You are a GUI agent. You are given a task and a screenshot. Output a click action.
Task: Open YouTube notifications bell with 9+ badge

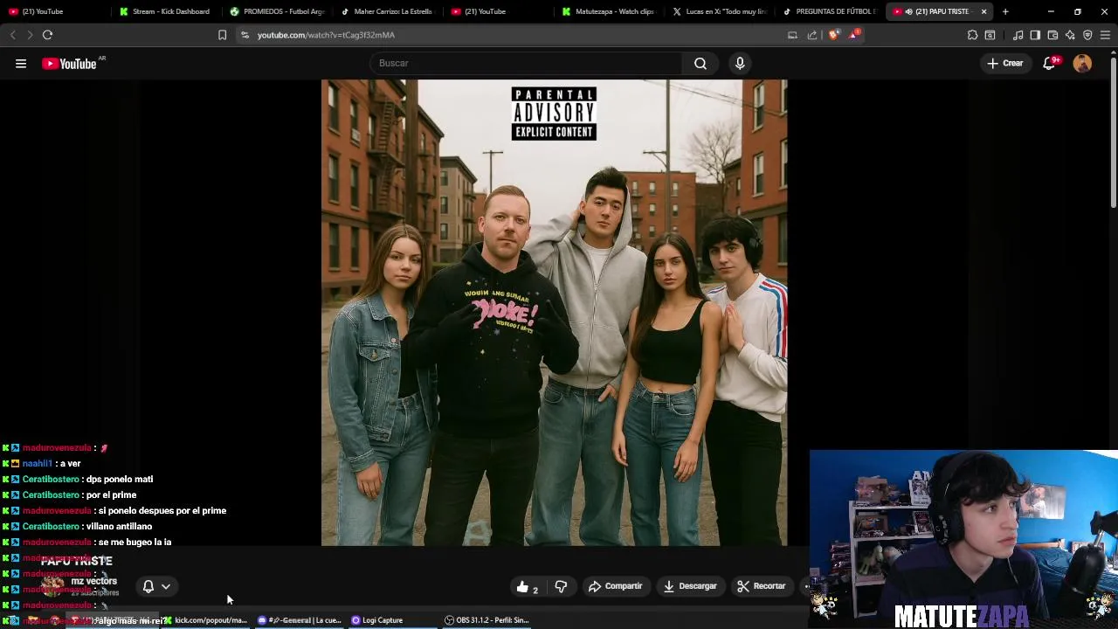tap(1050, 63)
